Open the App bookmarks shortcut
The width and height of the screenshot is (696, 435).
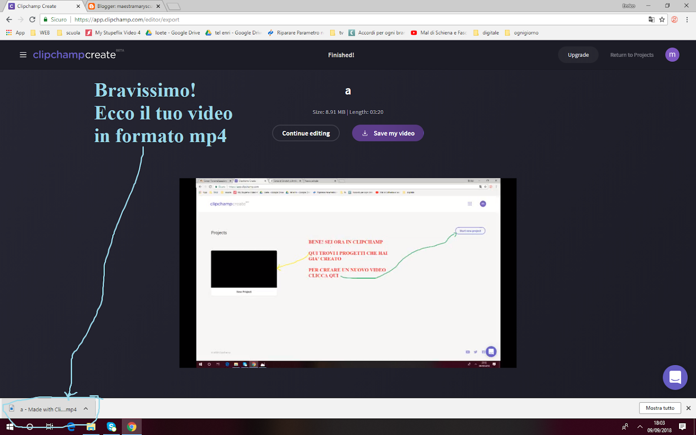pyautogui.click(x=15, y=33)
